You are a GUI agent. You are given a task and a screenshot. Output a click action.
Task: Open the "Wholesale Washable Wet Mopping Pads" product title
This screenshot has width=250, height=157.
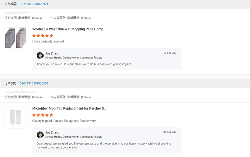69,29
